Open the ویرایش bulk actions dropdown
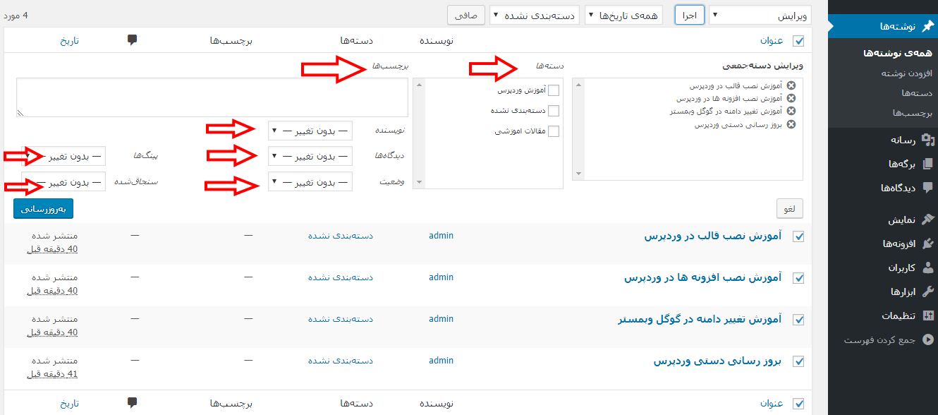 pyautogui.click(x=760, y=15)
